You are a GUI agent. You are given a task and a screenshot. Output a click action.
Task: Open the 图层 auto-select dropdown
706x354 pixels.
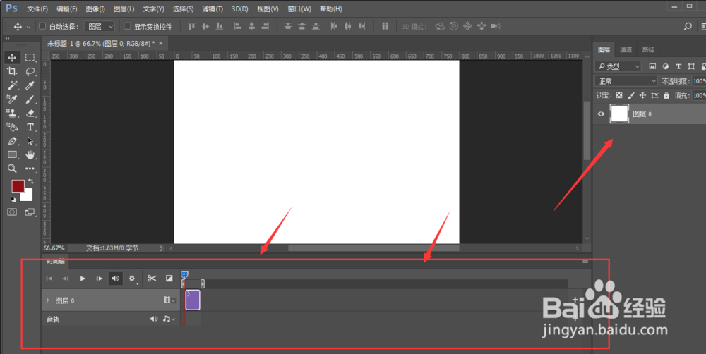(x=100, y=27)
